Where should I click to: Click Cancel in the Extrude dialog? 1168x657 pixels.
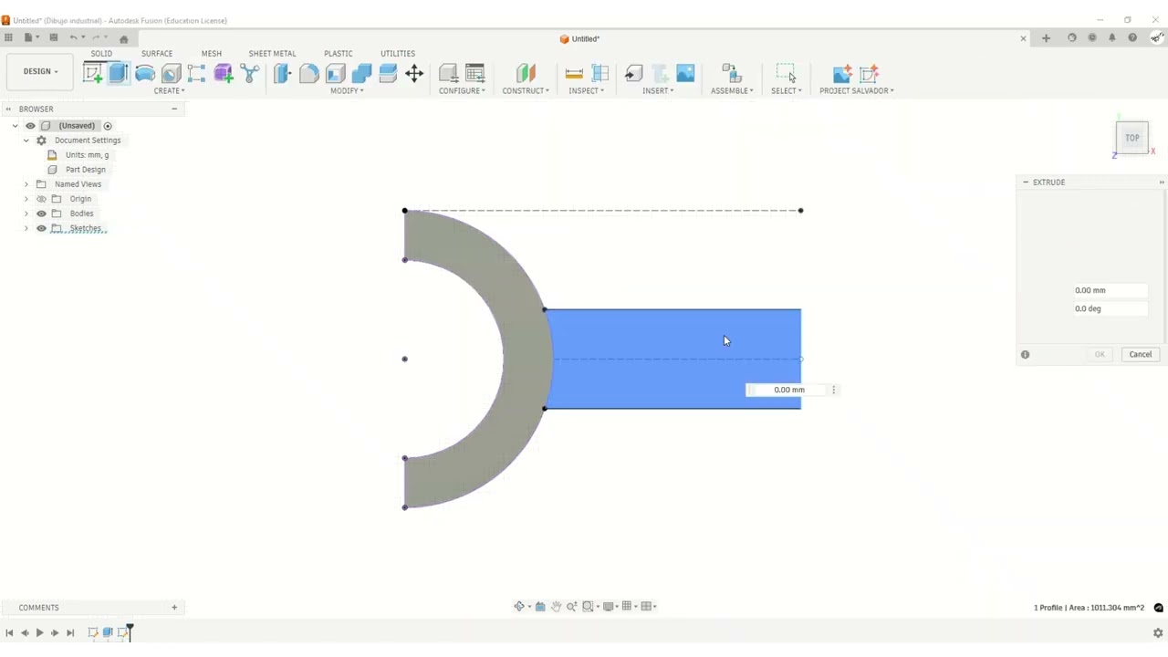coord(1141,354)
